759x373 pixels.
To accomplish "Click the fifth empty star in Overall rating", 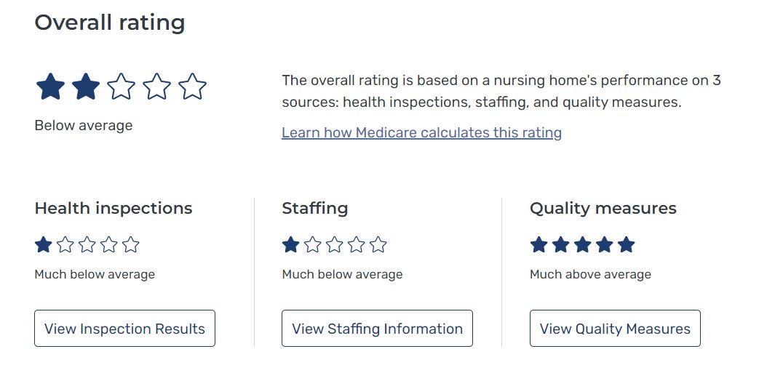I will [x=192, y=87].
